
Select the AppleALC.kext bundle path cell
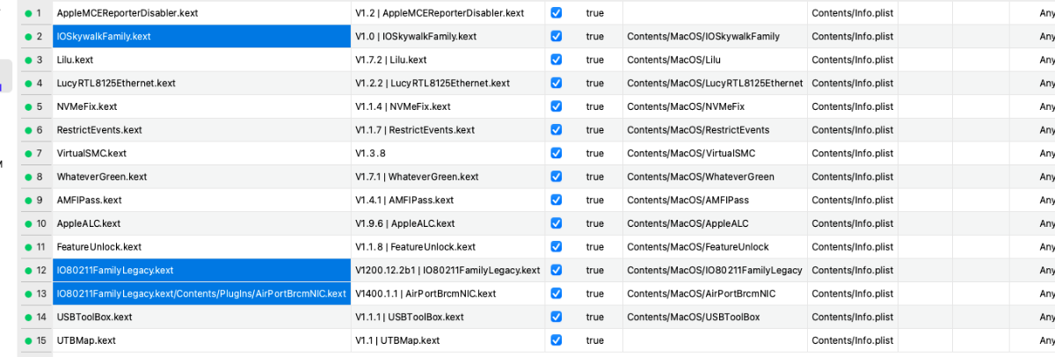pos(200,223)
